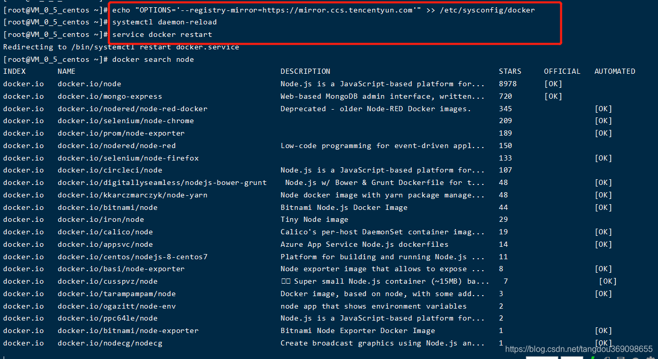
Task: Click 'Bitnami Node.js Docker Image' description
Action: coord(344,207)
